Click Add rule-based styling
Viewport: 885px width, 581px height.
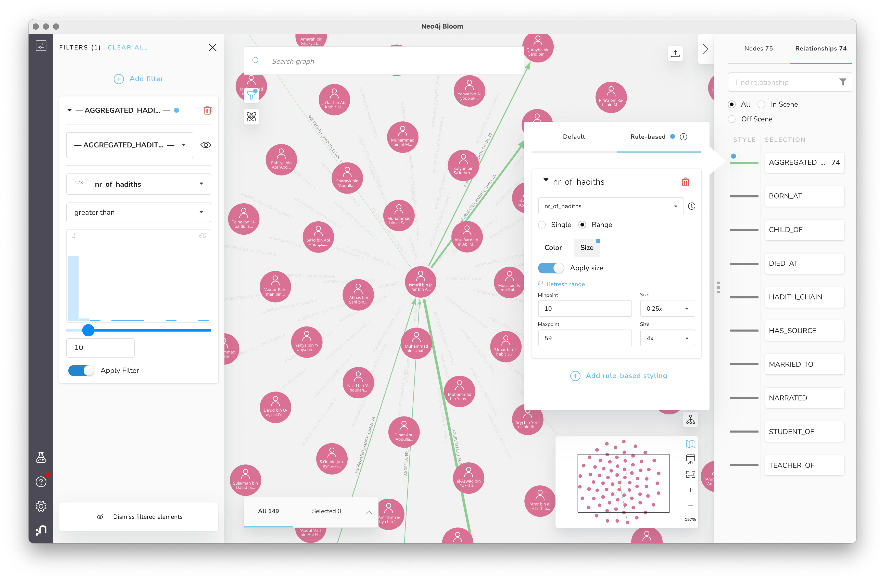tap(618, 376)
